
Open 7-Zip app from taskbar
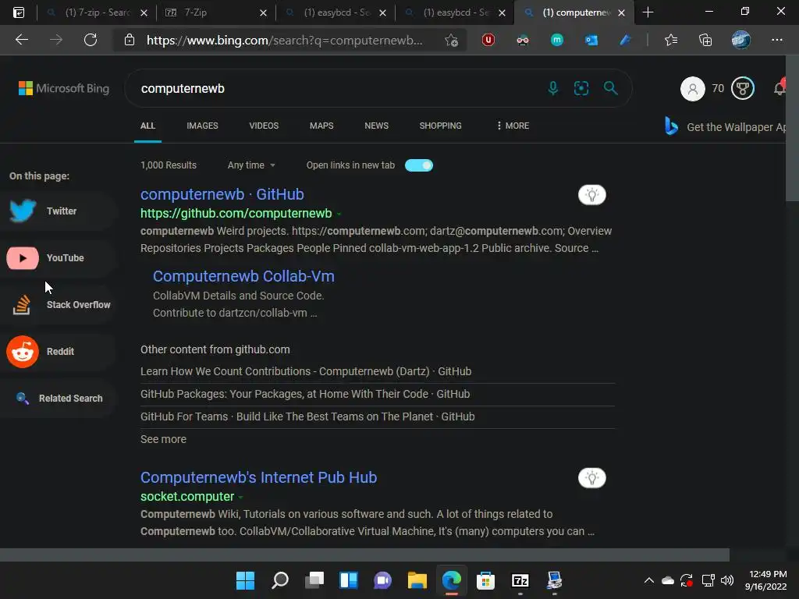coord(520,580)
